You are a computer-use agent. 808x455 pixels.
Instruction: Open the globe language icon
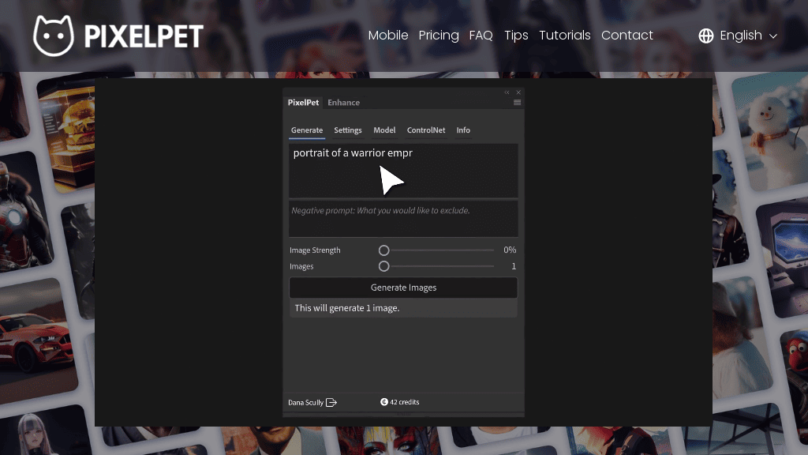(x=705, y=35)
